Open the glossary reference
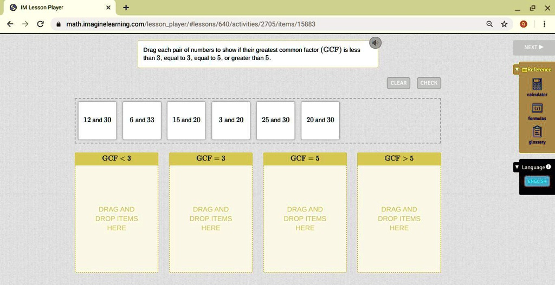 [x=537, y=134]
